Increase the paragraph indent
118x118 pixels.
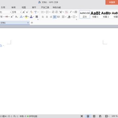click(x=56, y=12)
